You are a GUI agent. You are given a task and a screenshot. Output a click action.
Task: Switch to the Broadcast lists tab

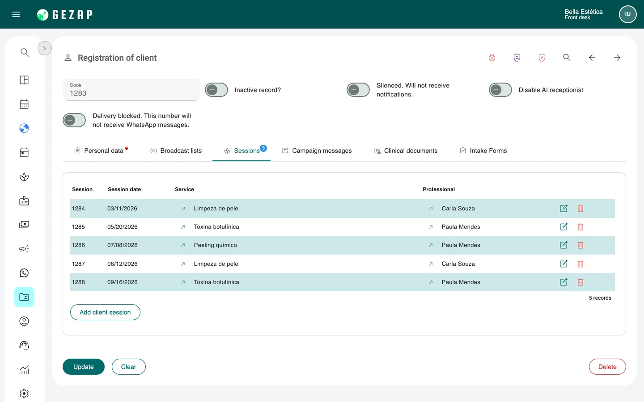point(176,151)
